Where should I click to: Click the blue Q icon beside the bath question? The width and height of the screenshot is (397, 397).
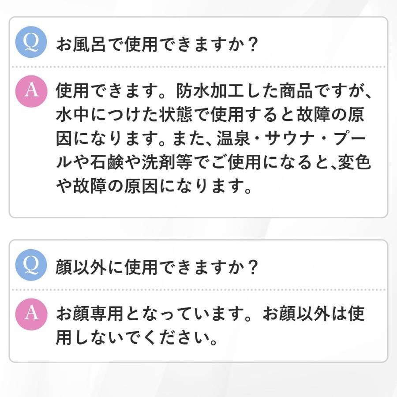tap(31, 42)
